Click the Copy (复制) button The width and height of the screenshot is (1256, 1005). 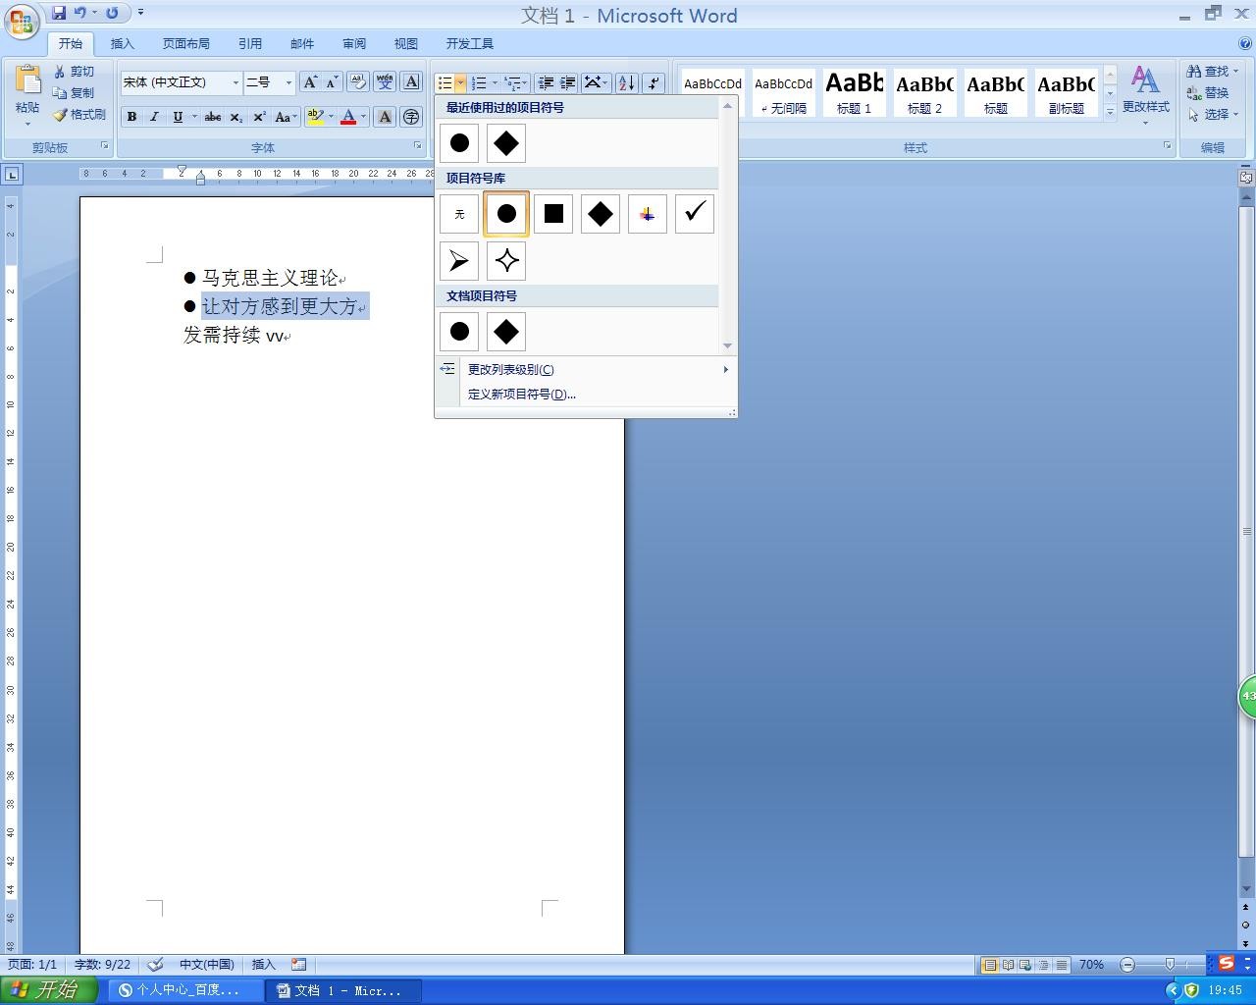tap(75, 93)
